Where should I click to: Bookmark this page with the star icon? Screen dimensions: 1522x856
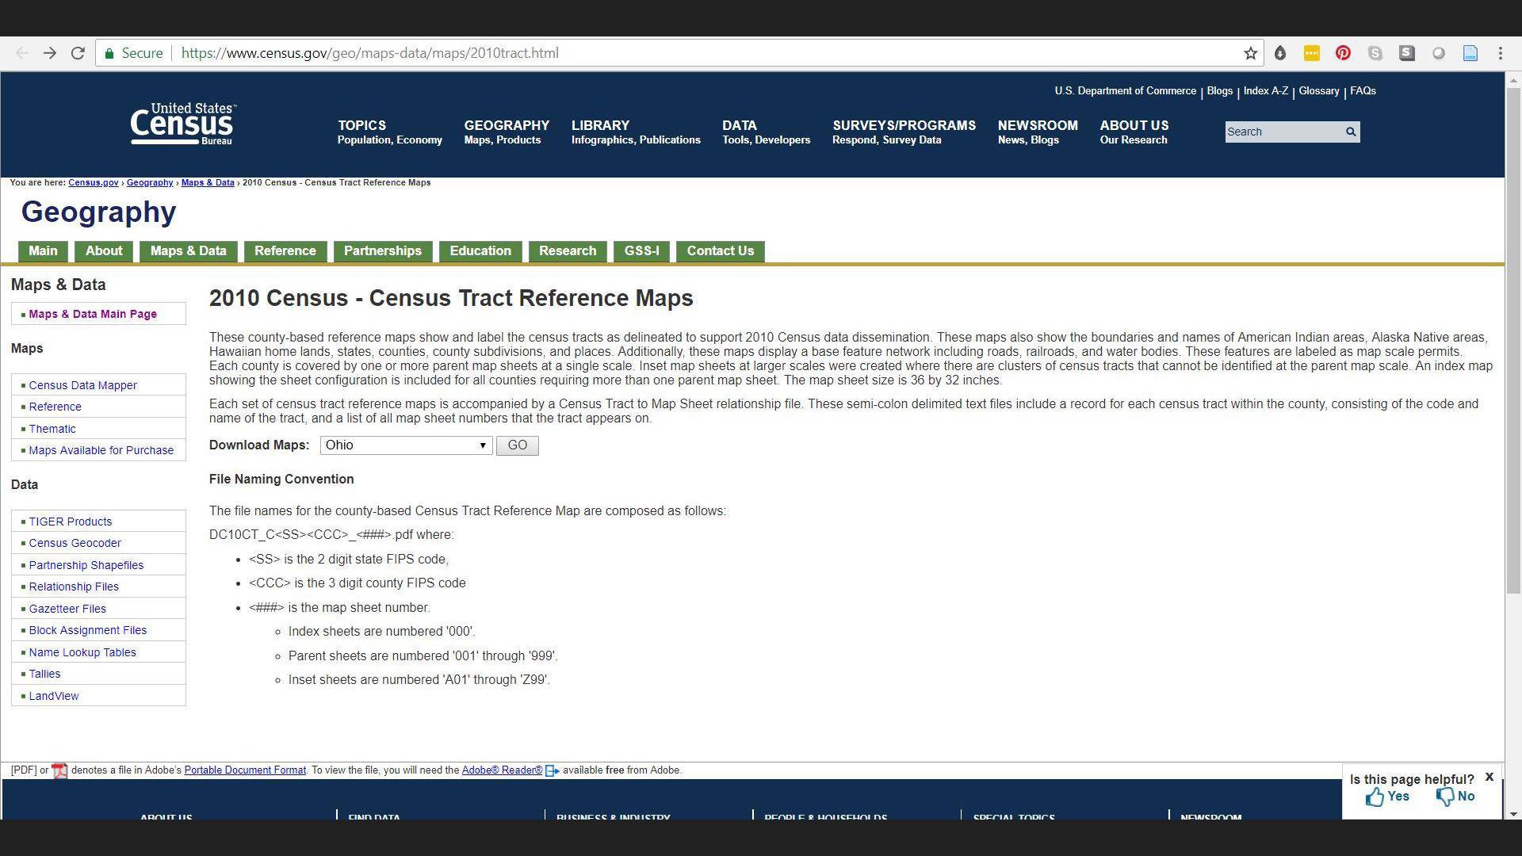[x=1250, y=53]
